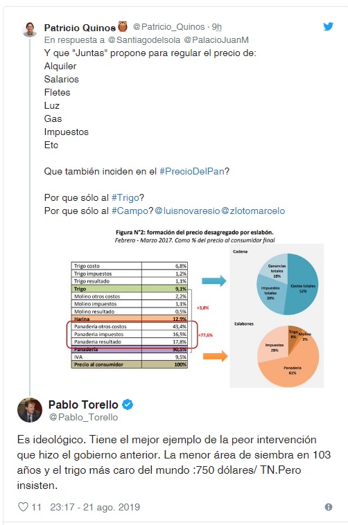The height and width of the screenshot is (525, 348).
Task: Open Patricio Quinos profile avatar
Action: tap(30, 29)
